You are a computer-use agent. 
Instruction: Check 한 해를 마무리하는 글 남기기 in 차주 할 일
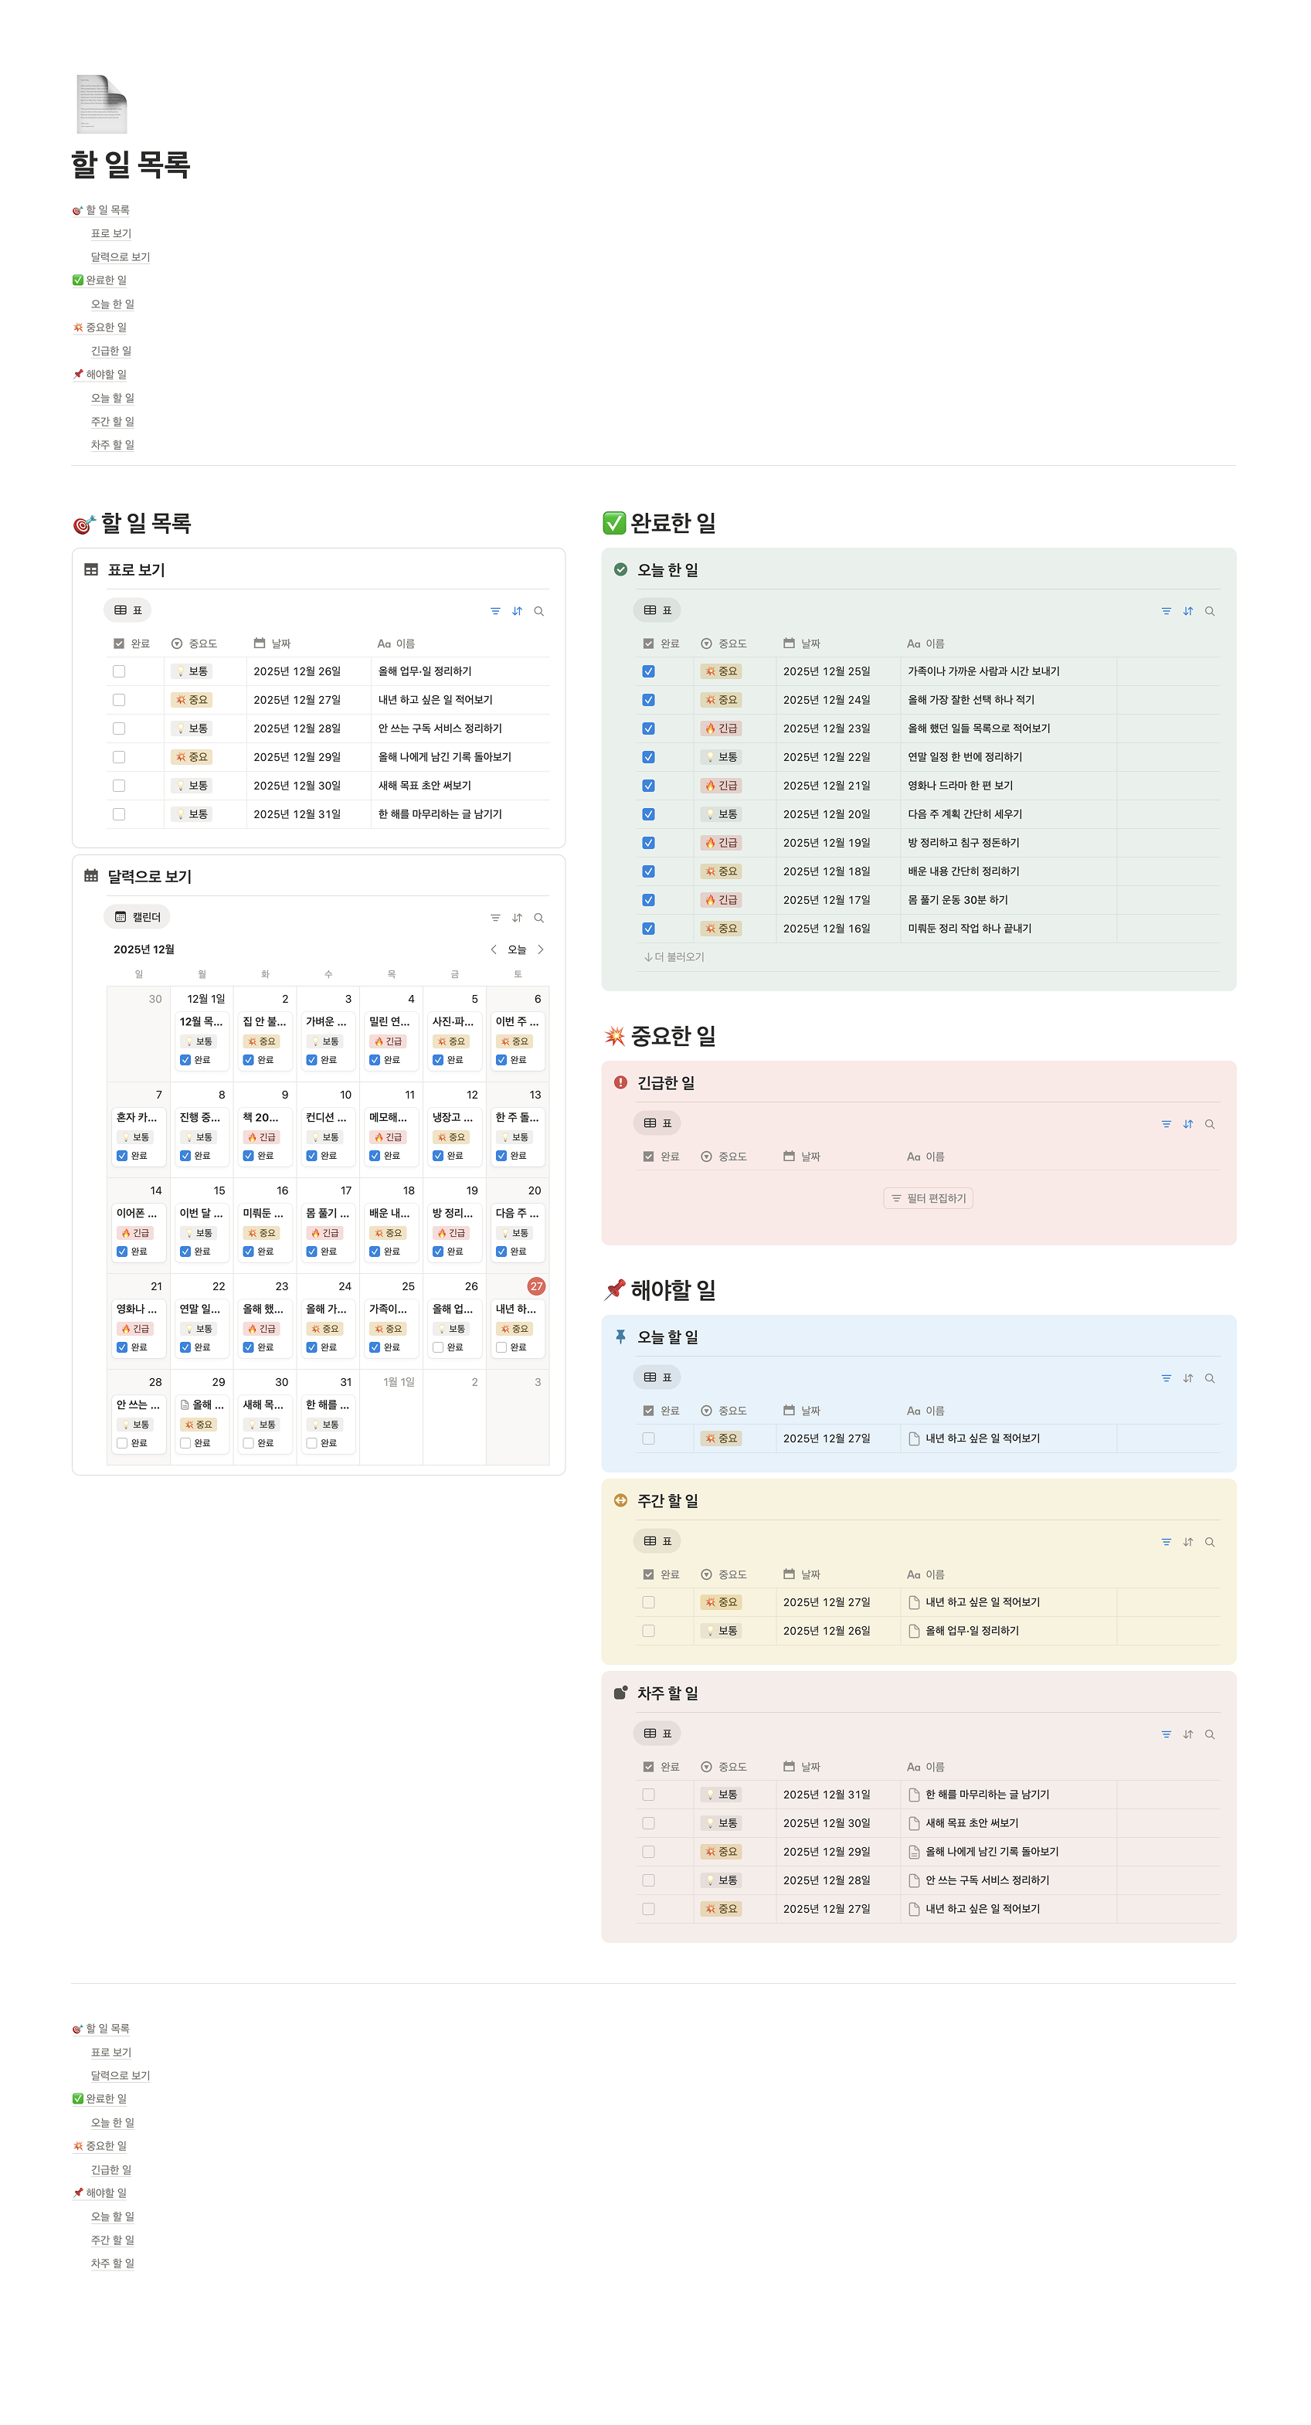tap(648, 1795)
